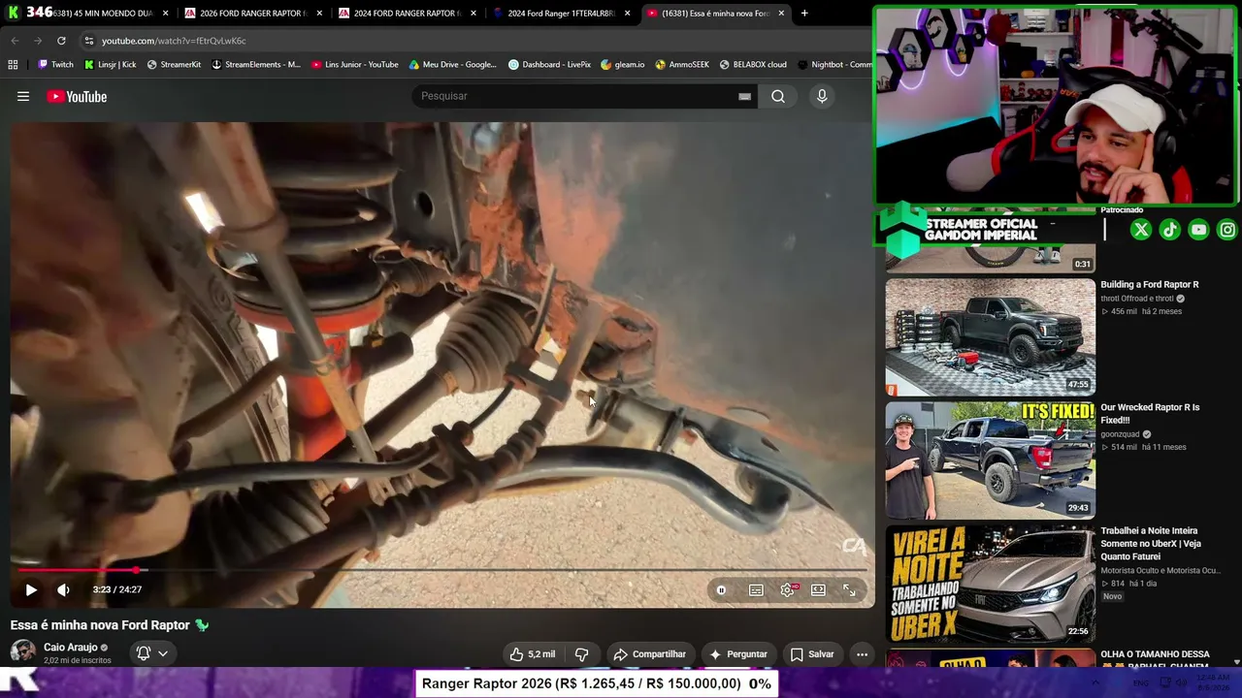Open the Twitch bookmark

(55, 65)
